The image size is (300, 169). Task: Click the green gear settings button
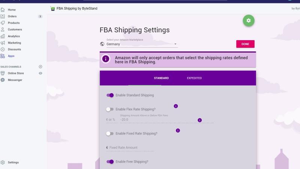[249, 21]
